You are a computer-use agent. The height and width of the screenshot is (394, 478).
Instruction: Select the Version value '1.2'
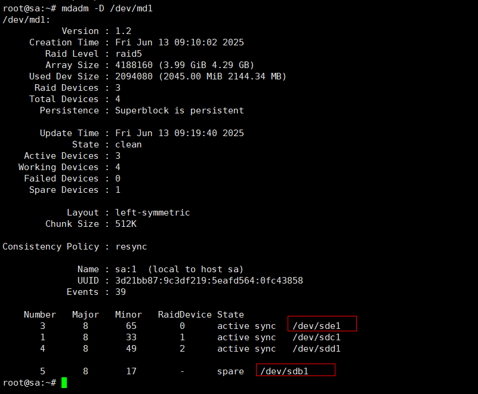(x=123, y=31)
